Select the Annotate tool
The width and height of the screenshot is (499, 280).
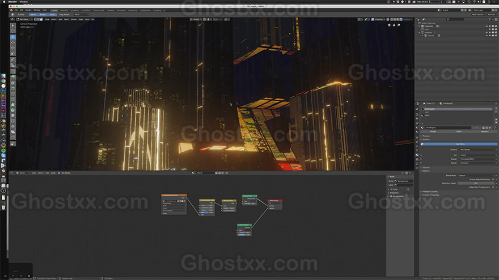pyautogui.click(x=12, y=60)
